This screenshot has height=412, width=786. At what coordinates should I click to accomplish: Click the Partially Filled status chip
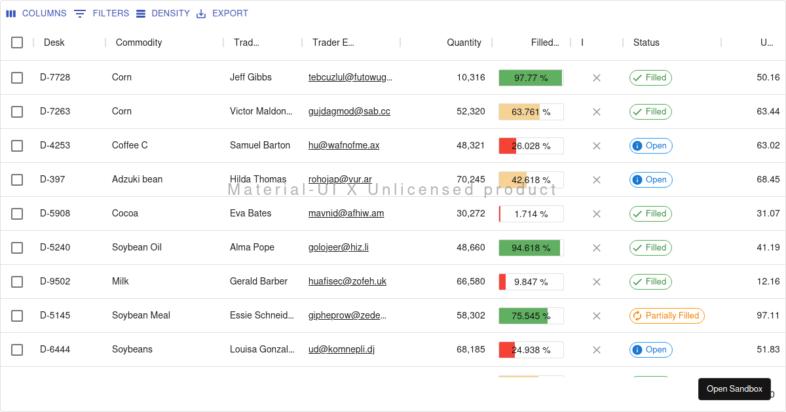pos(667,316)
